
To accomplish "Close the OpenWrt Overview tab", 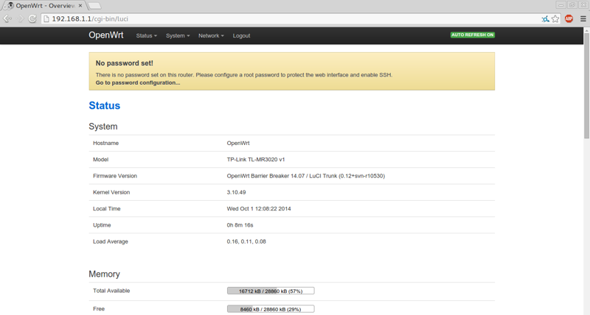I will click(x=80, y=6).
